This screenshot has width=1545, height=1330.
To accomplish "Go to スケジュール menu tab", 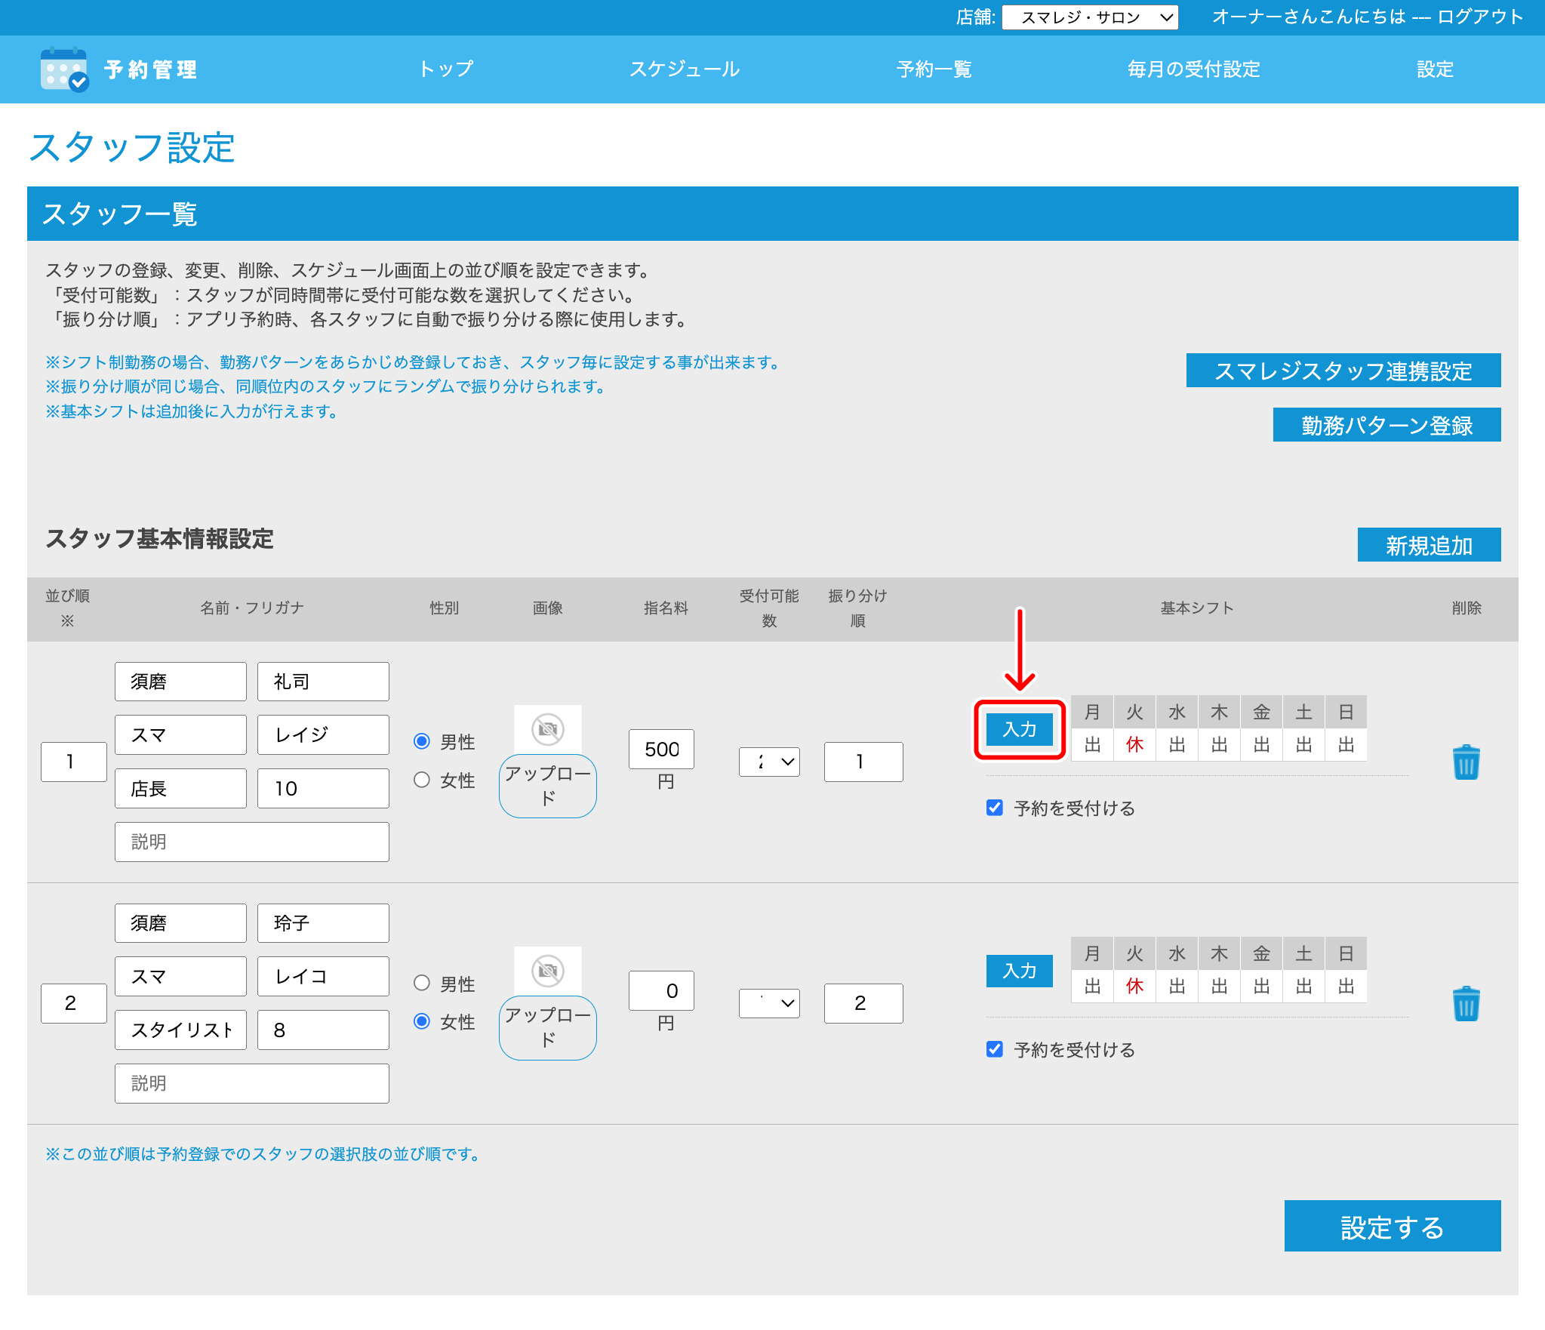I will pos(684,69).
